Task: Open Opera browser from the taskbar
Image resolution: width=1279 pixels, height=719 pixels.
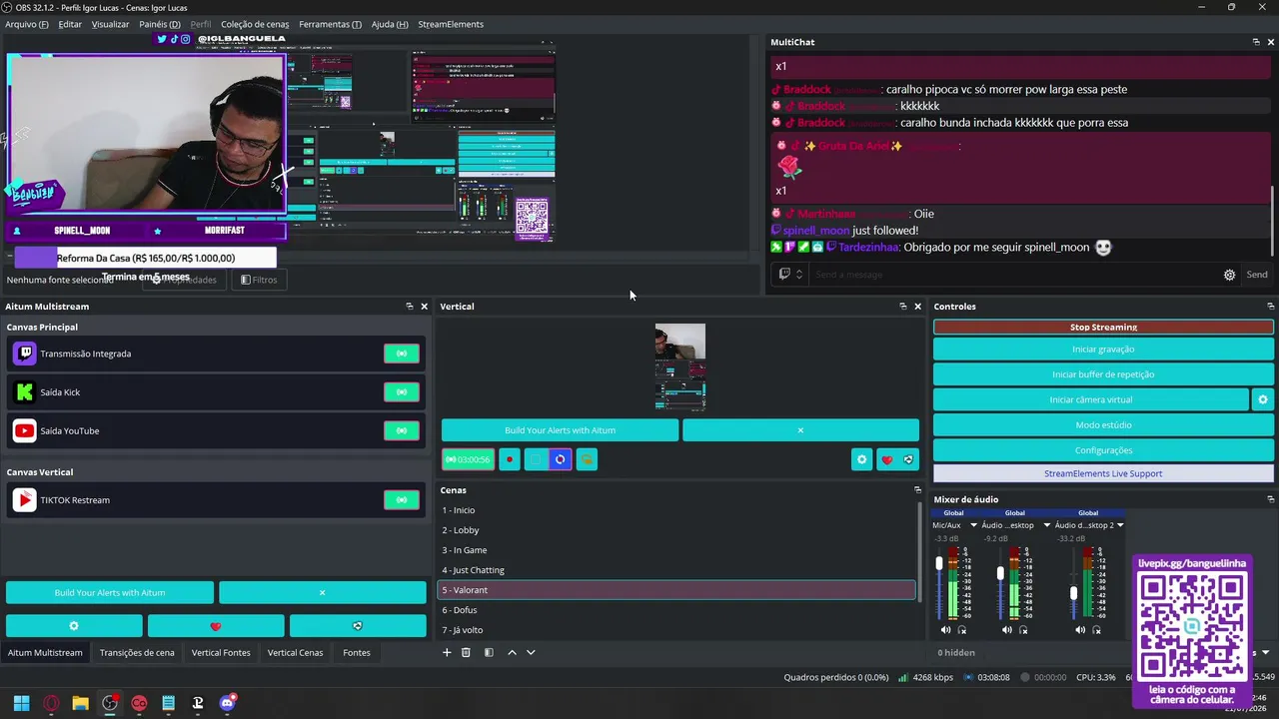Action: pyautogui.click(x=51, y=703)
